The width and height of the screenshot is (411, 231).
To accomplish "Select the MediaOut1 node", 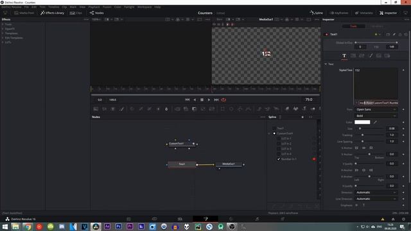I will tap(229, 164).
